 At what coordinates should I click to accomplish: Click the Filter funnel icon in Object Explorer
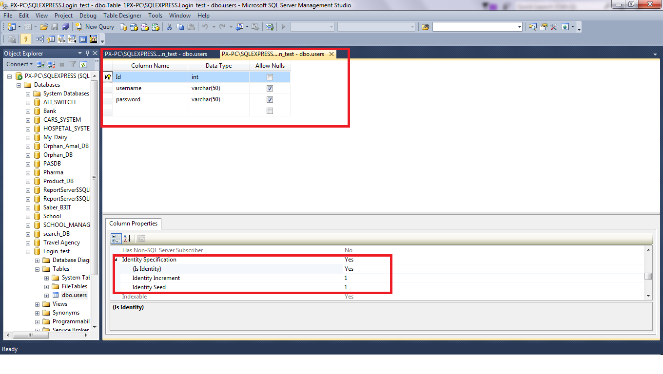click(x=73, y=64)
